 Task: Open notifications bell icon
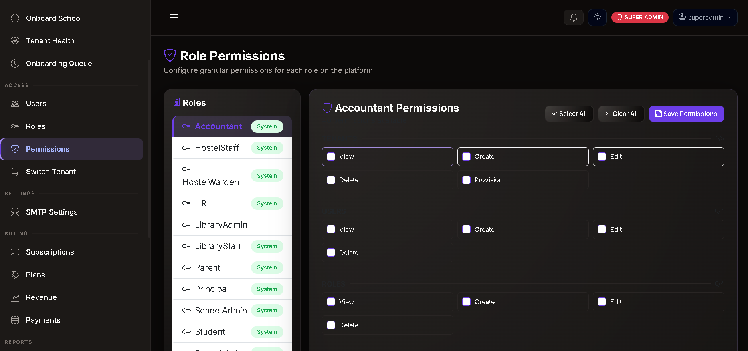[x=574, y=18]
